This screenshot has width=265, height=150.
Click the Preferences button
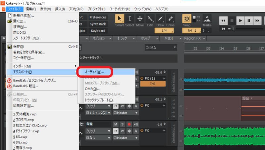pyautogui.click(x=98, y=17)
